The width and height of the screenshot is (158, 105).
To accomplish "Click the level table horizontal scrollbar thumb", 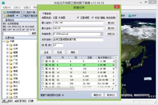I will [x=59, y=89].
